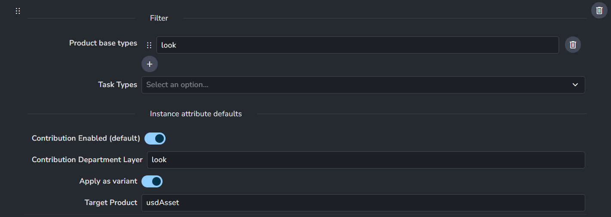Click the chevron arrow in Task Types
This screenshot has height=217, width=611.
(575, 85)
